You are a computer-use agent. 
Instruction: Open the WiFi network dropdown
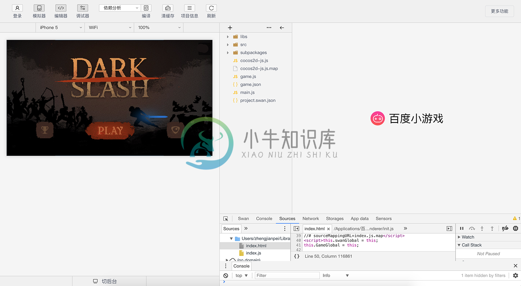109,28
